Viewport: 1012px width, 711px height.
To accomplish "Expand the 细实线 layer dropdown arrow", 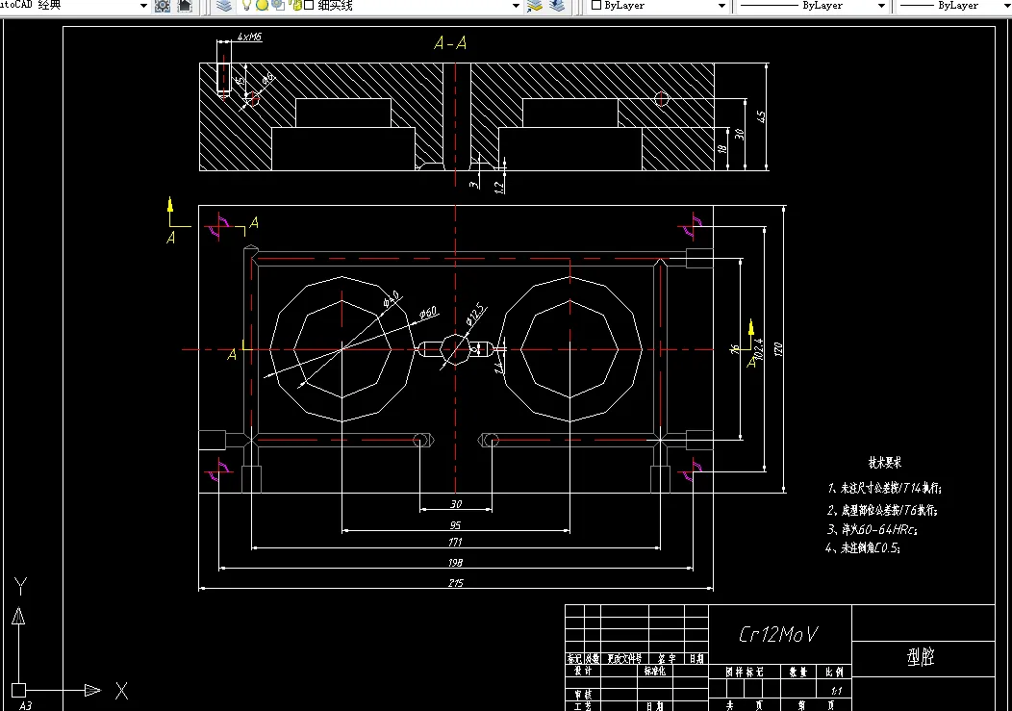I will coord(516,6).
